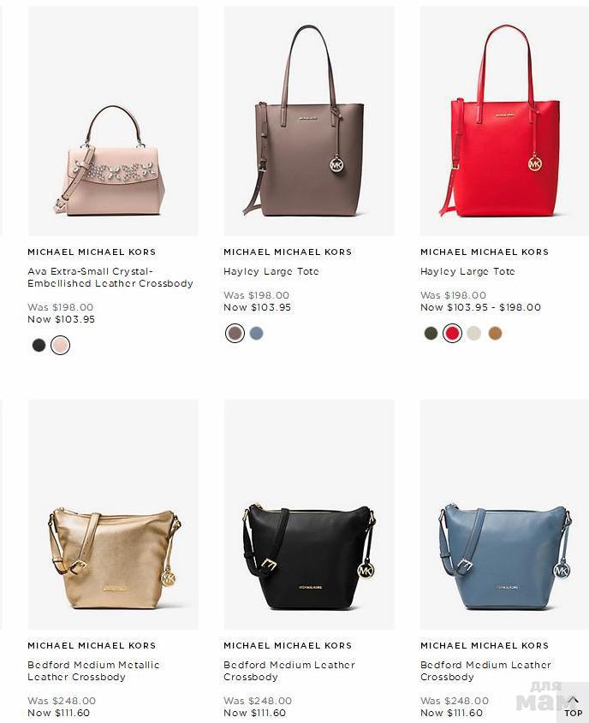Open the red Hayley Large Tote image
Viewport: 589px width, 723px height.
tap(504, 121)
